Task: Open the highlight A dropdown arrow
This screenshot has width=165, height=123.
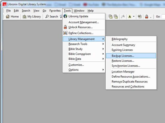Action: (134, 17)
